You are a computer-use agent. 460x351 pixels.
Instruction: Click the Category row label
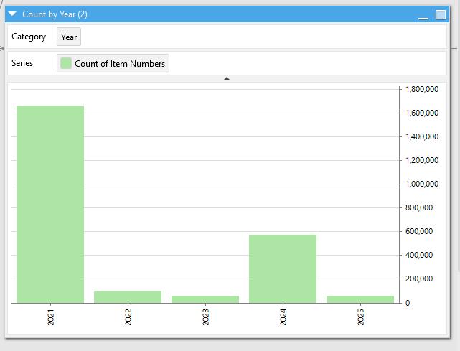pos(29,37)
